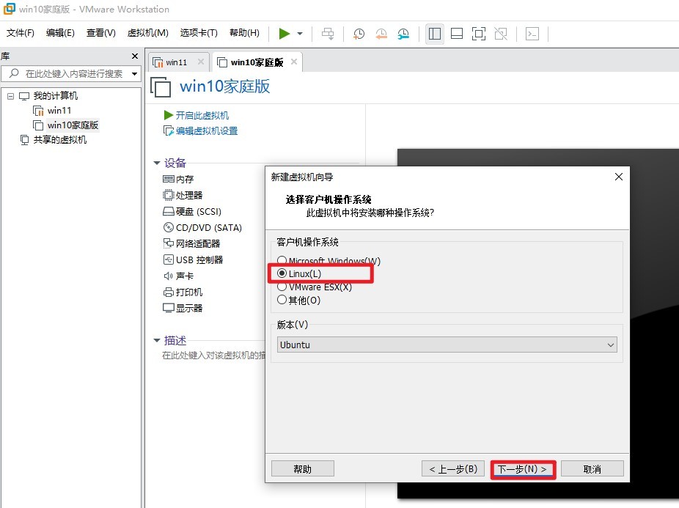Viewport: 679px width, 508px height.
Task: Click the green power-on play icon in toolbar
Action: pos(284,33)
